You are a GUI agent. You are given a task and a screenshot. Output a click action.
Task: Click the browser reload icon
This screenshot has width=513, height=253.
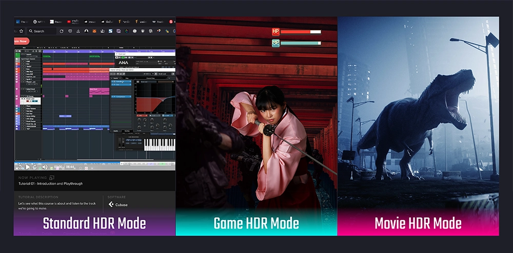click(x=62, y=31)
